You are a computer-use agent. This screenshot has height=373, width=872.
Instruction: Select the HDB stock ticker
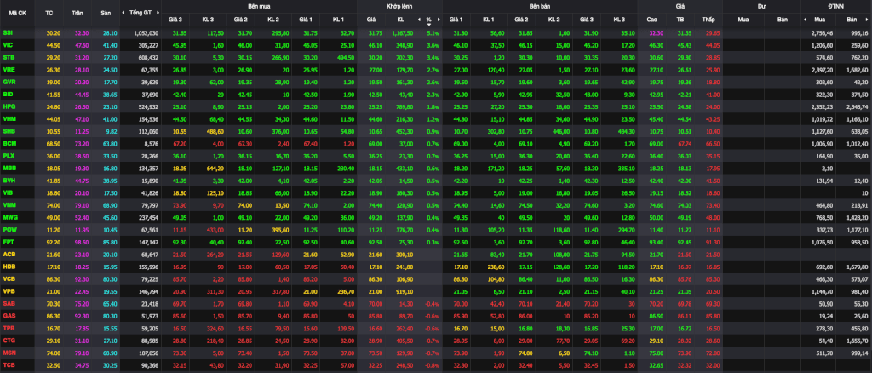point(9,267)
